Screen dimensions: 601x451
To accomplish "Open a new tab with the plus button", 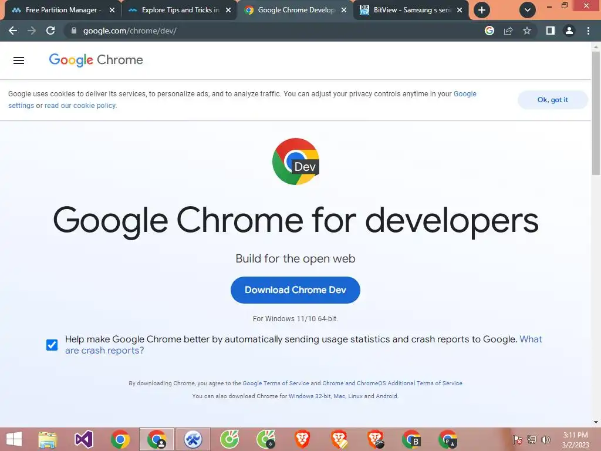I will pos(482,10).
